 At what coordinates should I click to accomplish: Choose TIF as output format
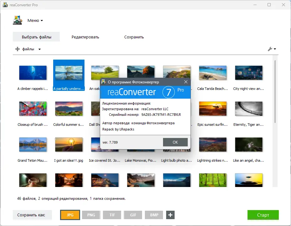112,215
